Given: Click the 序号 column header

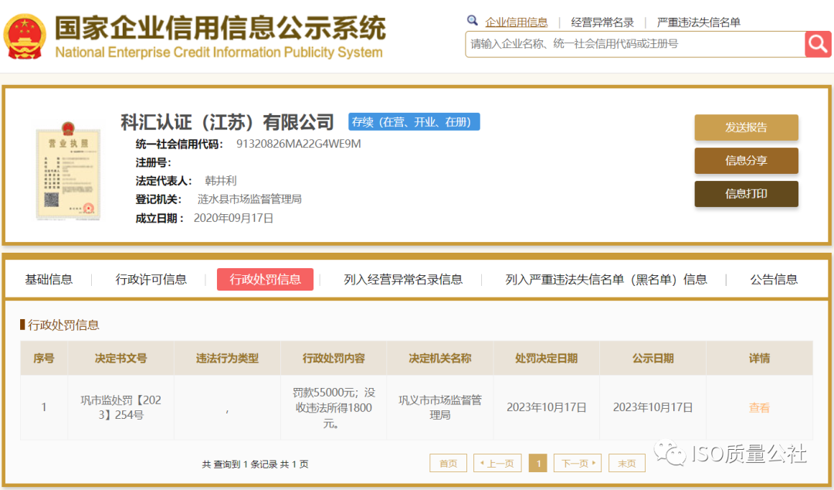Looking at the screenshot, I should coord(43,359).
